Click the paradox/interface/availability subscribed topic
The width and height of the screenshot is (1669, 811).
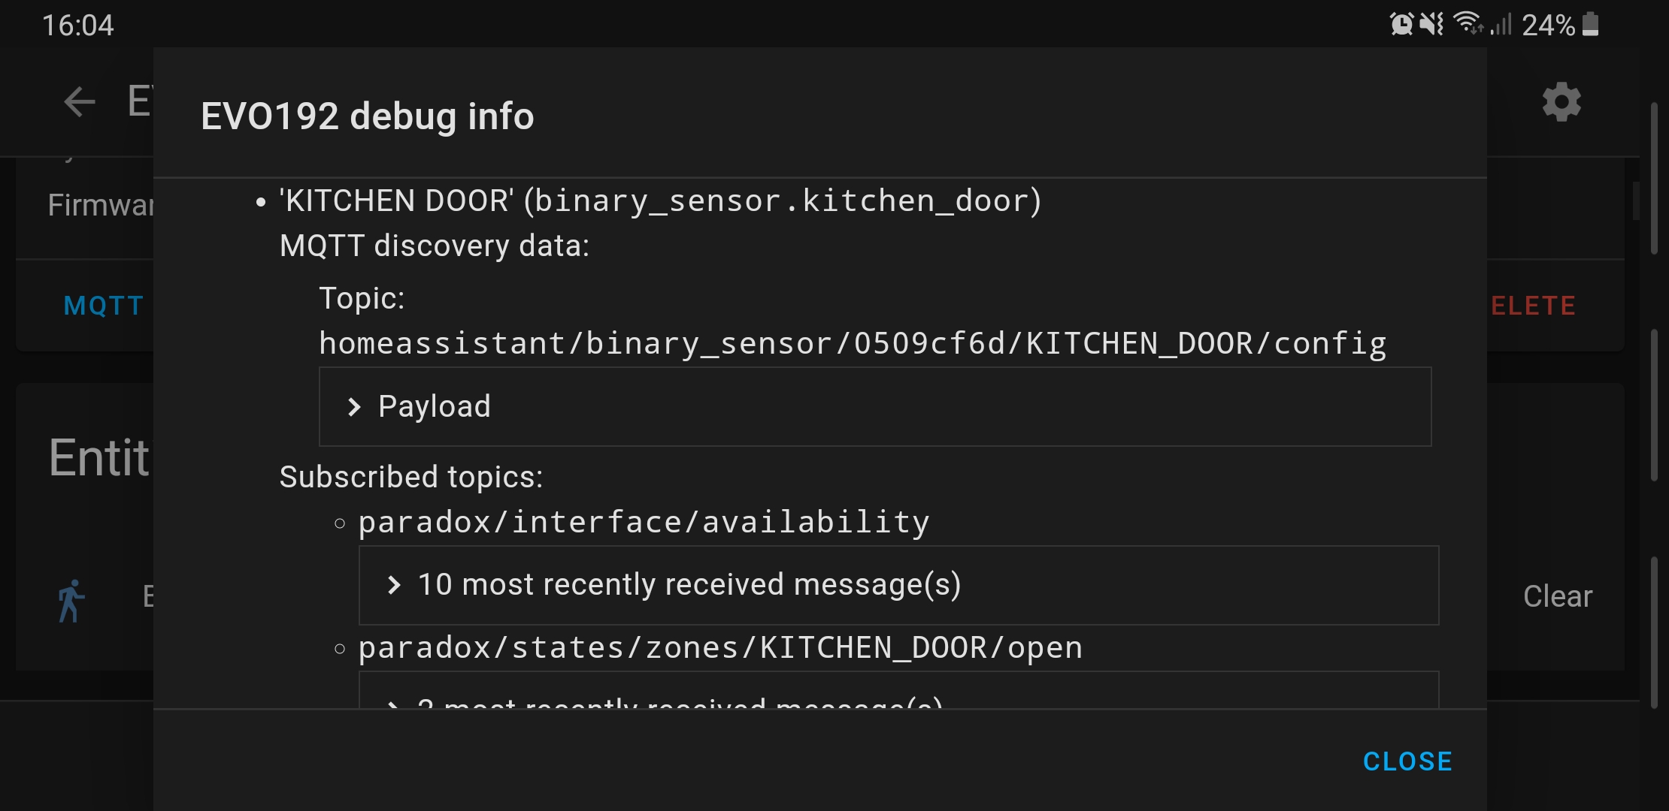(644, 521)
